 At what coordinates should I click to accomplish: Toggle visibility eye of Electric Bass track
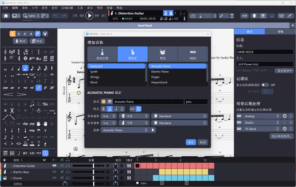click(54, 172)
